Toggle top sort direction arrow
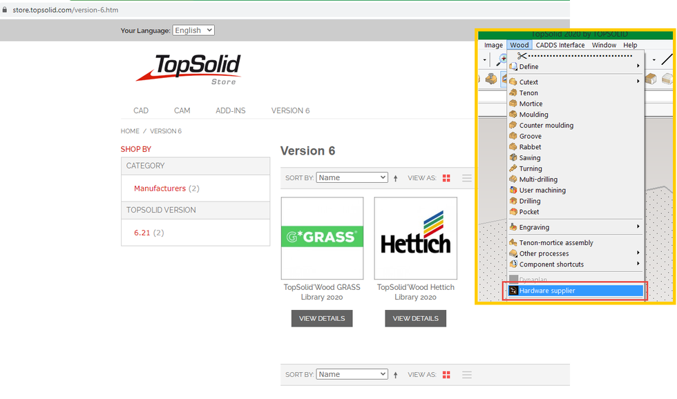Screen dimensions: 677x399 coord(395,178)
